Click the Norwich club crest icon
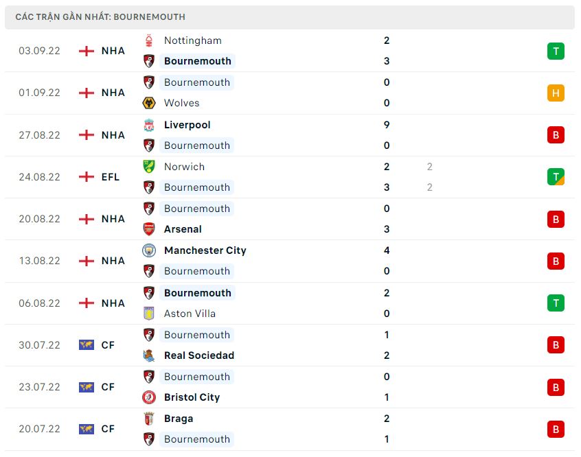 click(149, 167)
